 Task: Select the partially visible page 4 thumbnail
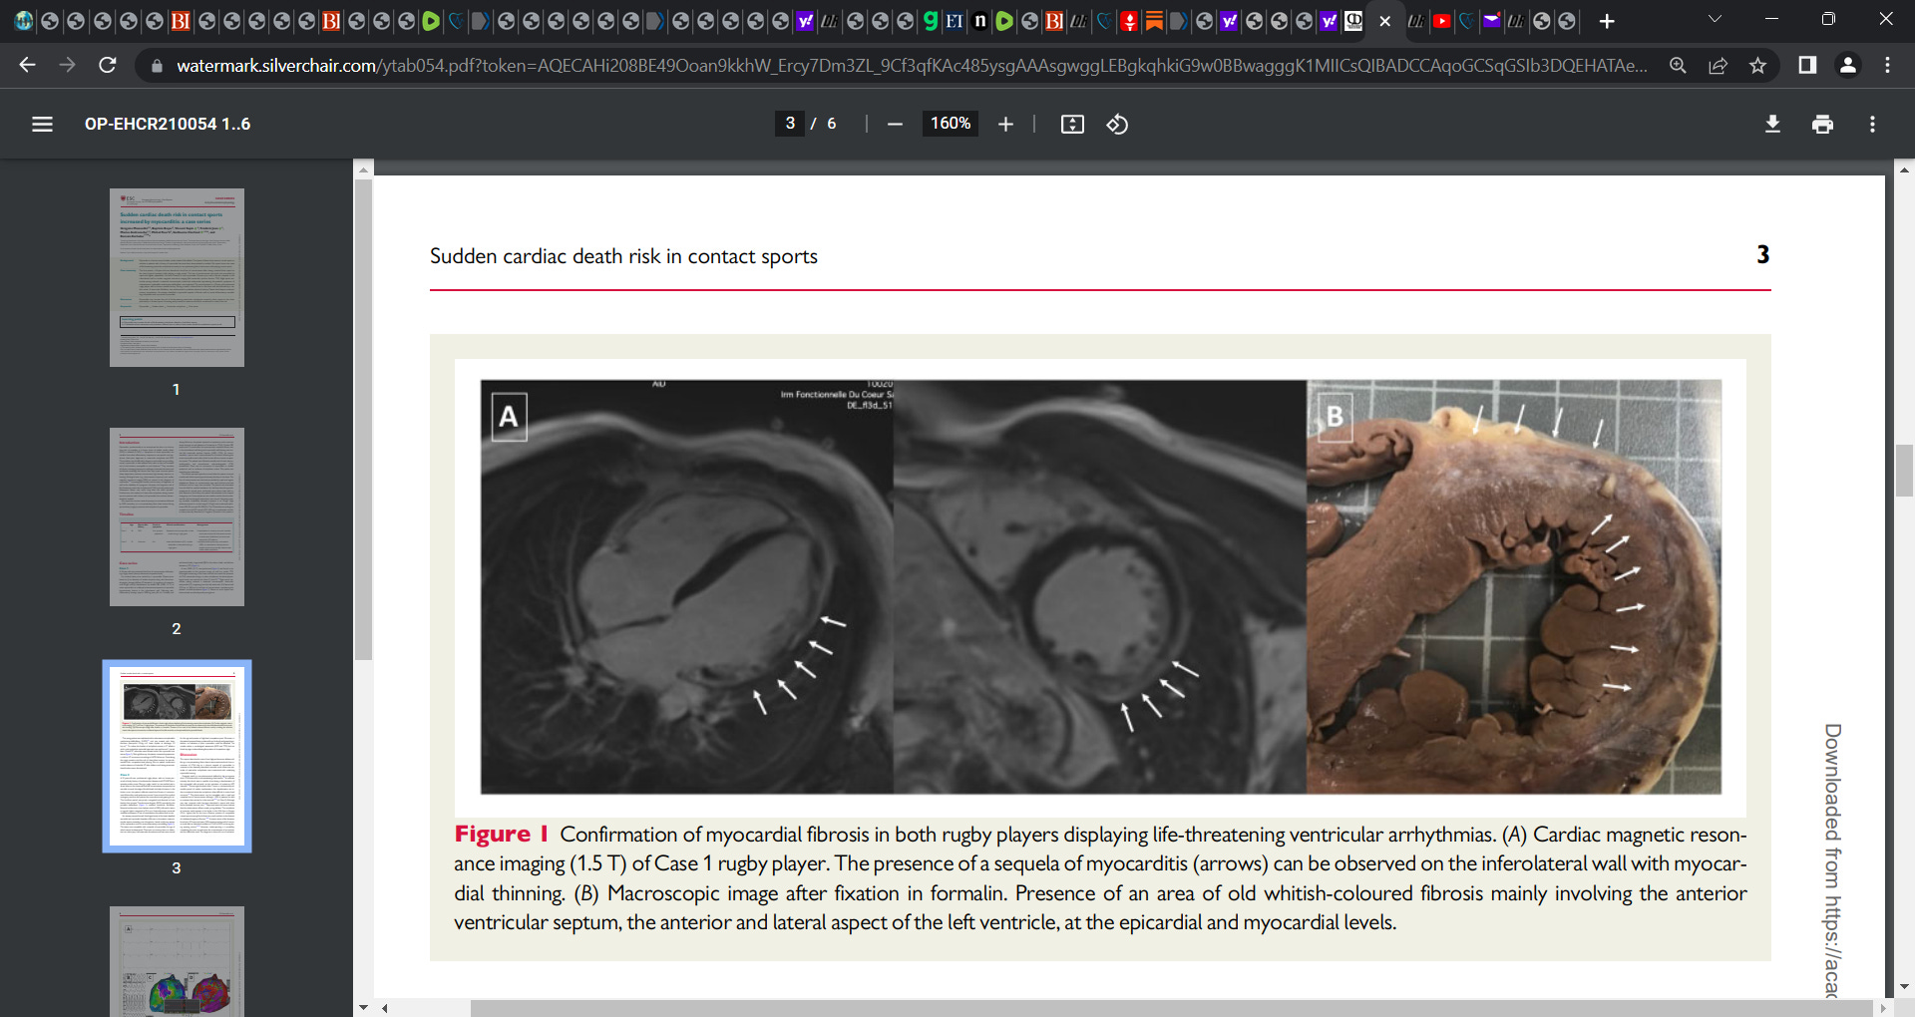(x=177, y=961)
